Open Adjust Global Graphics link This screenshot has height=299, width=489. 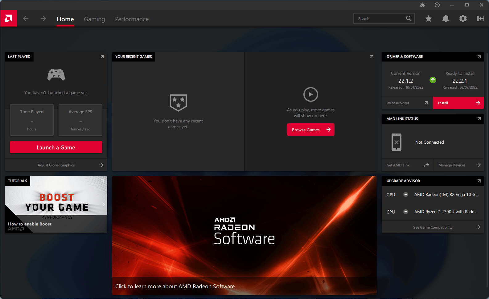tap(56, 165)
